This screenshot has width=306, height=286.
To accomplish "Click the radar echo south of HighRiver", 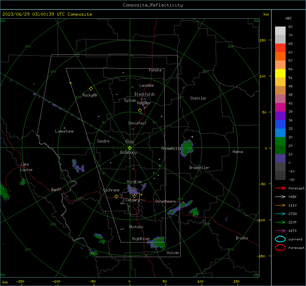I will tap(156, 243).
